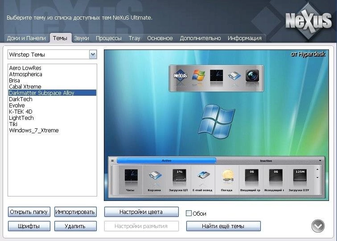The image size is (337, 241).
Task: Click the small square icon left of the Active tab
Action: coord(112,160)
